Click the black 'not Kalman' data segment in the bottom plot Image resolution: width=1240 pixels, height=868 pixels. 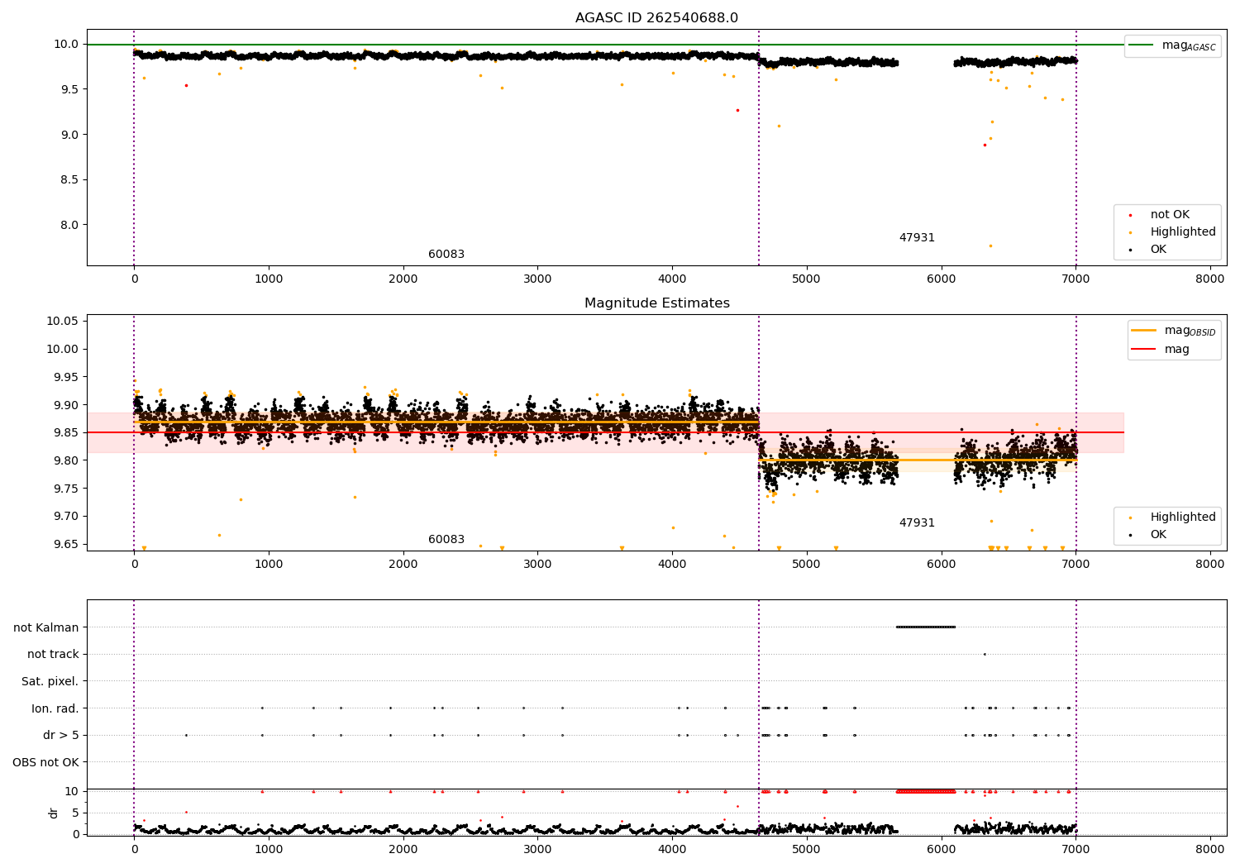(x=926, y=627)
